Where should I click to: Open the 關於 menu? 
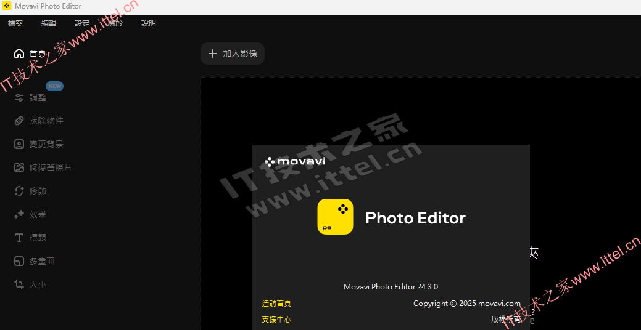tap(115, 23)
